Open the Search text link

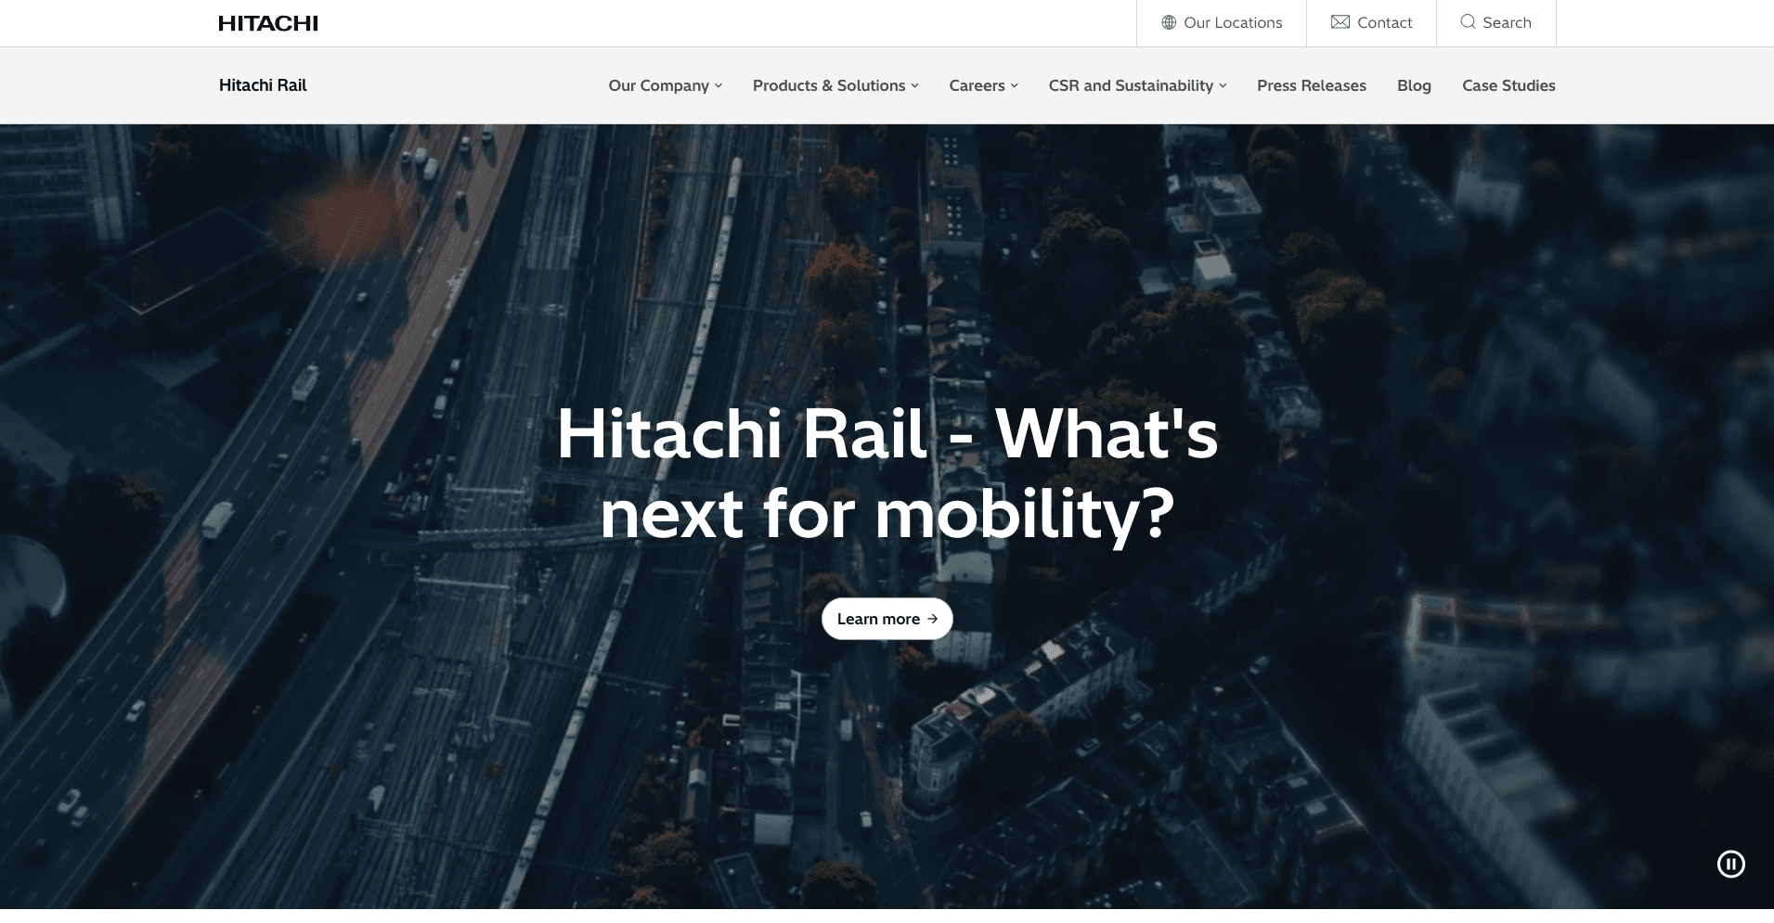click(1507, 22)
